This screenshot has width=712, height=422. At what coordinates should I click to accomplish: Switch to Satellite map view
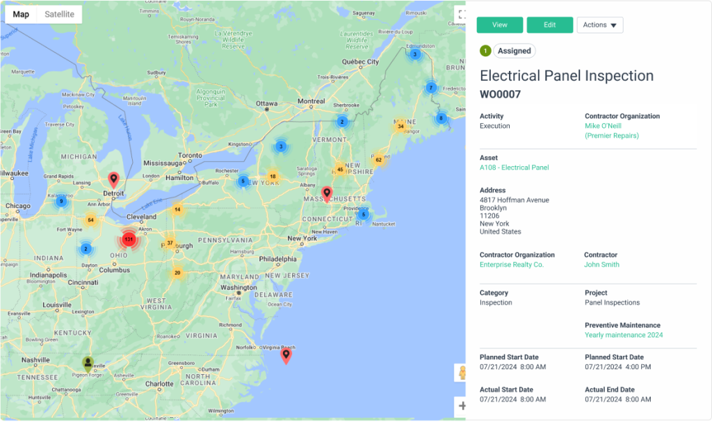[59, 14]
